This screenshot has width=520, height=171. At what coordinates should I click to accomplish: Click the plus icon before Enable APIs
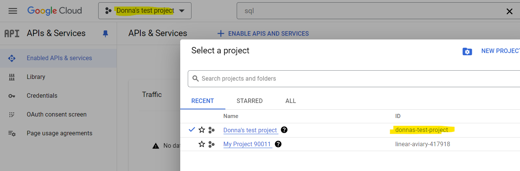click(x=221, y=33)
